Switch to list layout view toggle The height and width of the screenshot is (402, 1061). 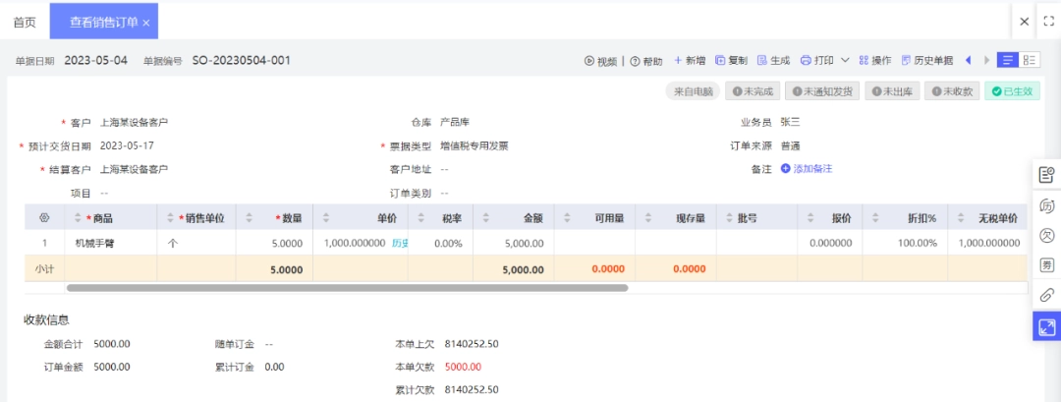[1008, 60]
